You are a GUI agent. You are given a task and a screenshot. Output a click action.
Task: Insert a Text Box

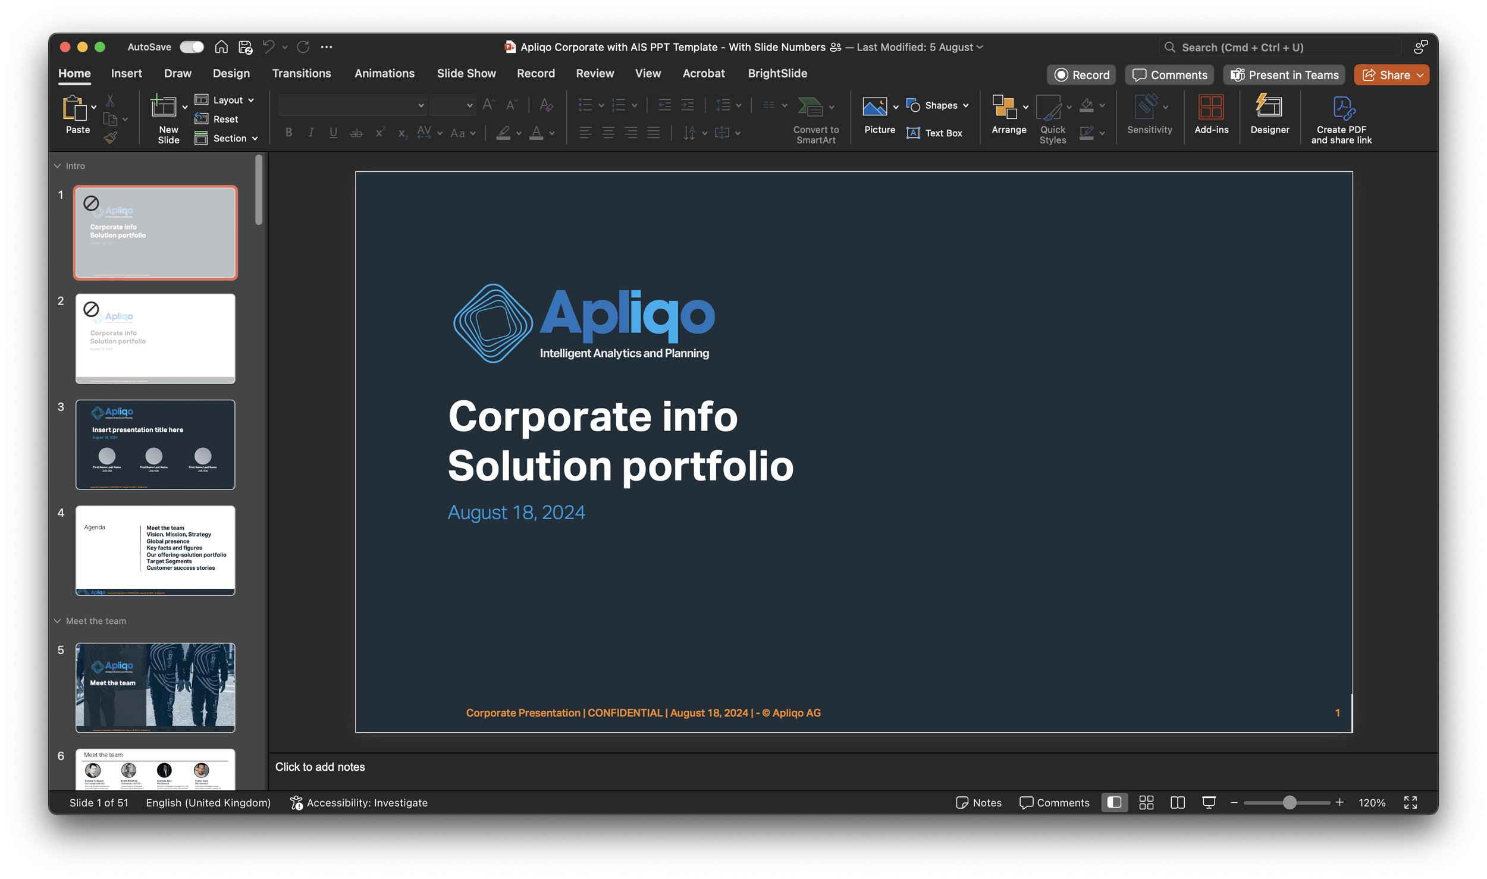[x=934, y=133]
